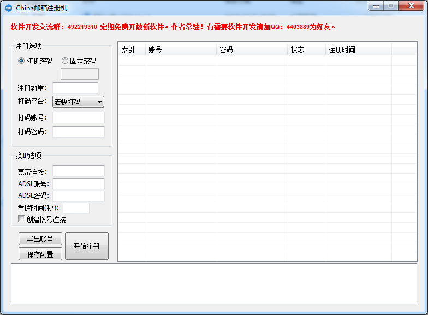Click the 密码 column header
Screen dimensions: 428x315
[x=252, y=50]
